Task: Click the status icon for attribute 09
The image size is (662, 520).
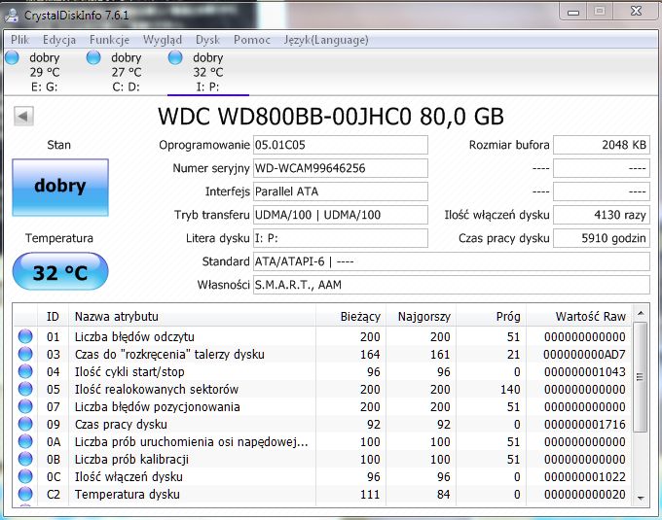Action: 25,424
